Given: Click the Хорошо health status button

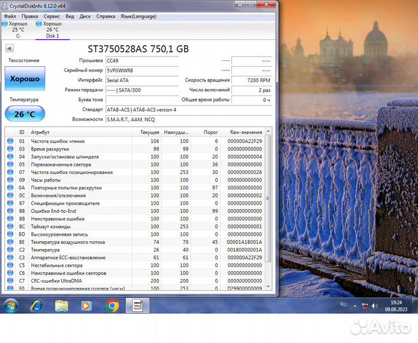Looking at the screenshot, I should [x=25, y=79].
